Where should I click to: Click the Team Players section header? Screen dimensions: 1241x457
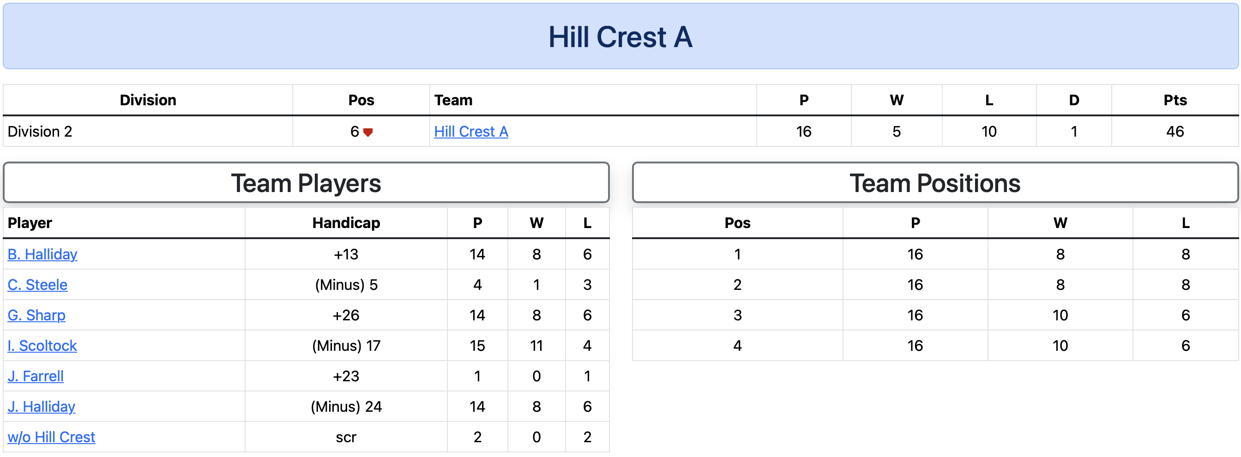coord(307,183)
